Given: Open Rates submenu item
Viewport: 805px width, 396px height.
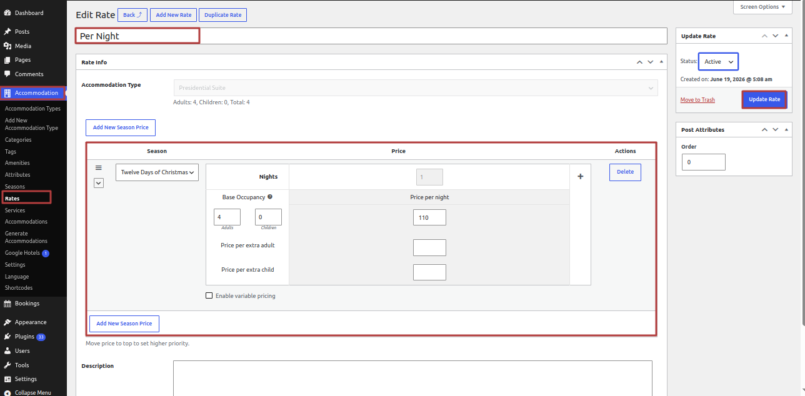Looking at the screenshot, I should click(x=12, y=198).
